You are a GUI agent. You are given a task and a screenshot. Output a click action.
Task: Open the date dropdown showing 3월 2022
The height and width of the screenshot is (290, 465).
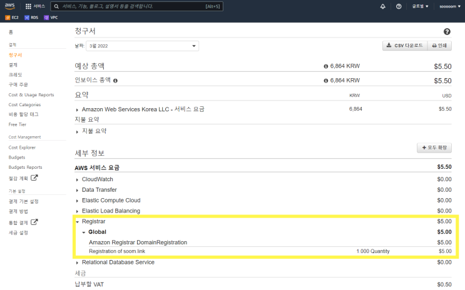pyautogui.click(x=142, y=46)
